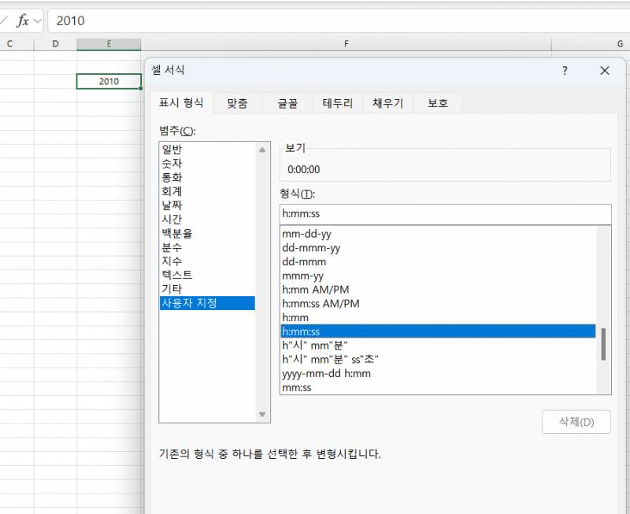Select 사용자 지정 category
Viewport: 630px width, 514px height.
coord(207,303)
